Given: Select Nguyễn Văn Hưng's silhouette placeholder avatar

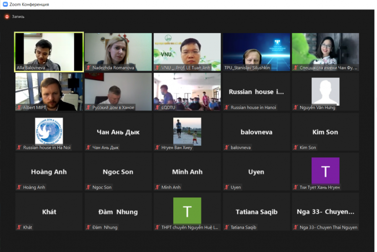Looking at the screenshot, I should (x=325, y=91).
